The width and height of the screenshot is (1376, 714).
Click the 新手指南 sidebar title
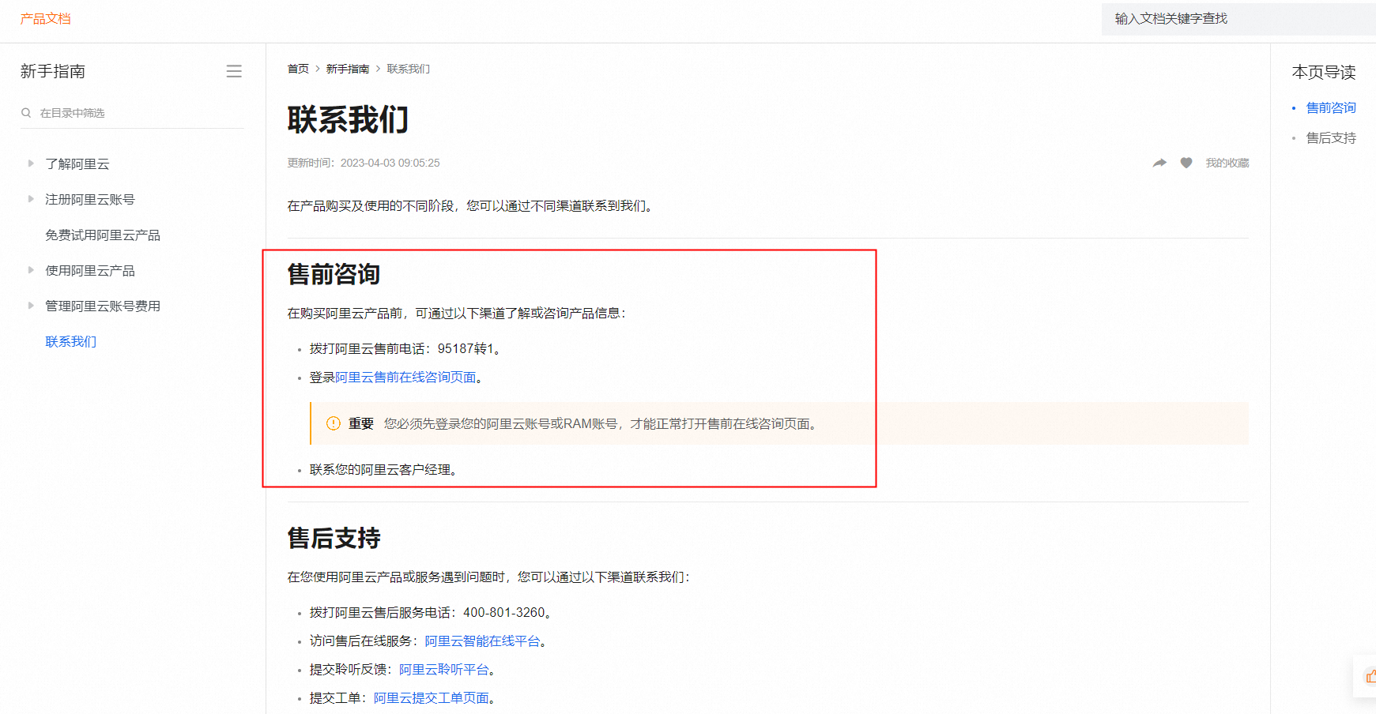click(x=53, y=71)
